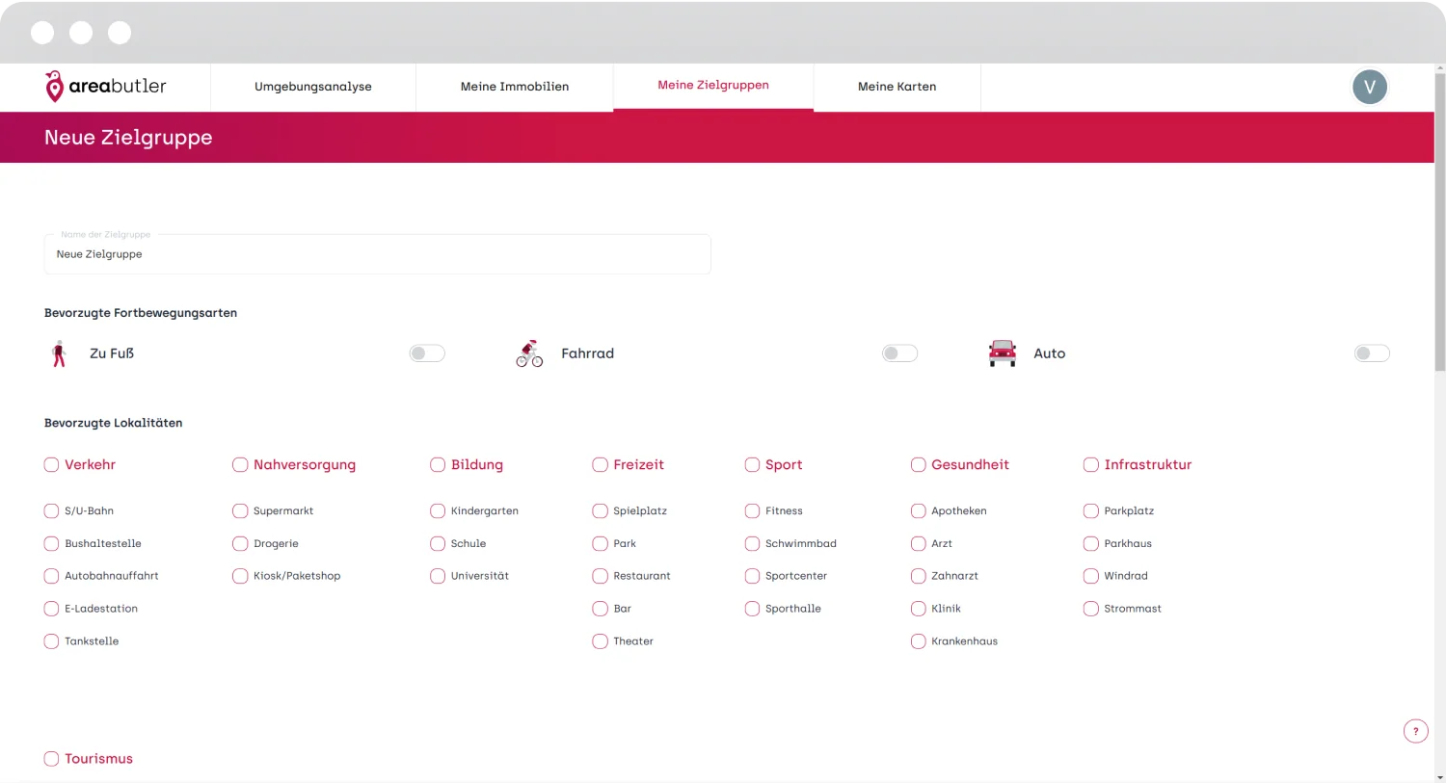Select the Bushaltestelle checkbox
Viewport: 1446px width, 783px height.
[x=51, y=543]
